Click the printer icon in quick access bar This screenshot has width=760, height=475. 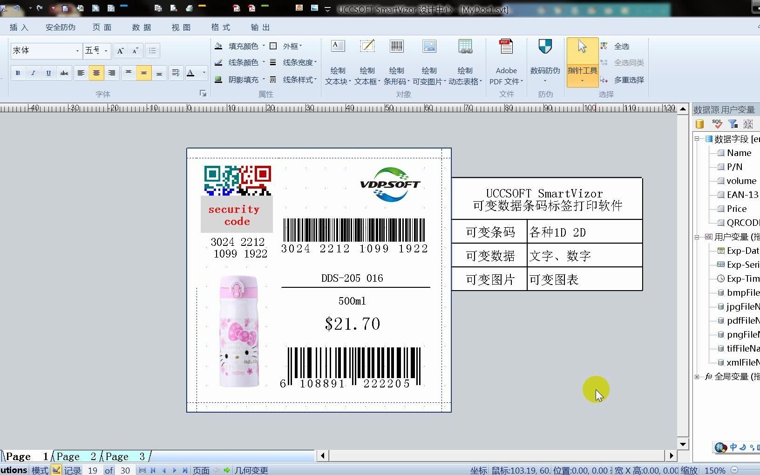(x=189, y=8)
